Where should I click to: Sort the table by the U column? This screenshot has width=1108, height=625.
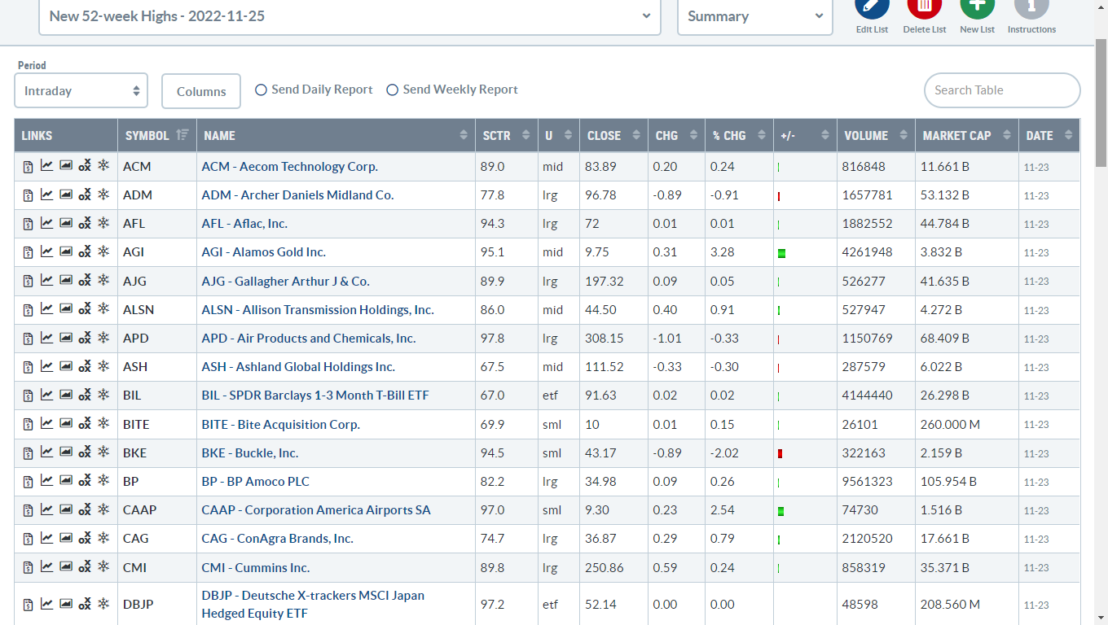(x=559, y=136)
